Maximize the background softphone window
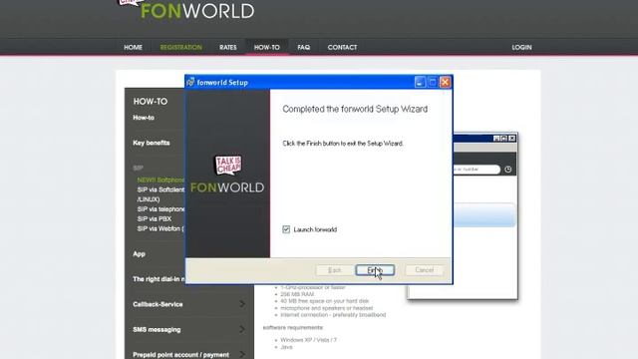The image size is (638, 359). click(x=504, y=139)
